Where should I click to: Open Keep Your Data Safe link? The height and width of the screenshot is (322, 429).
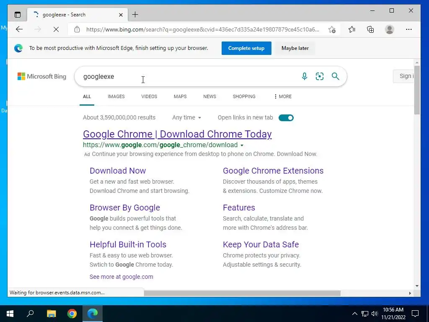261,244
